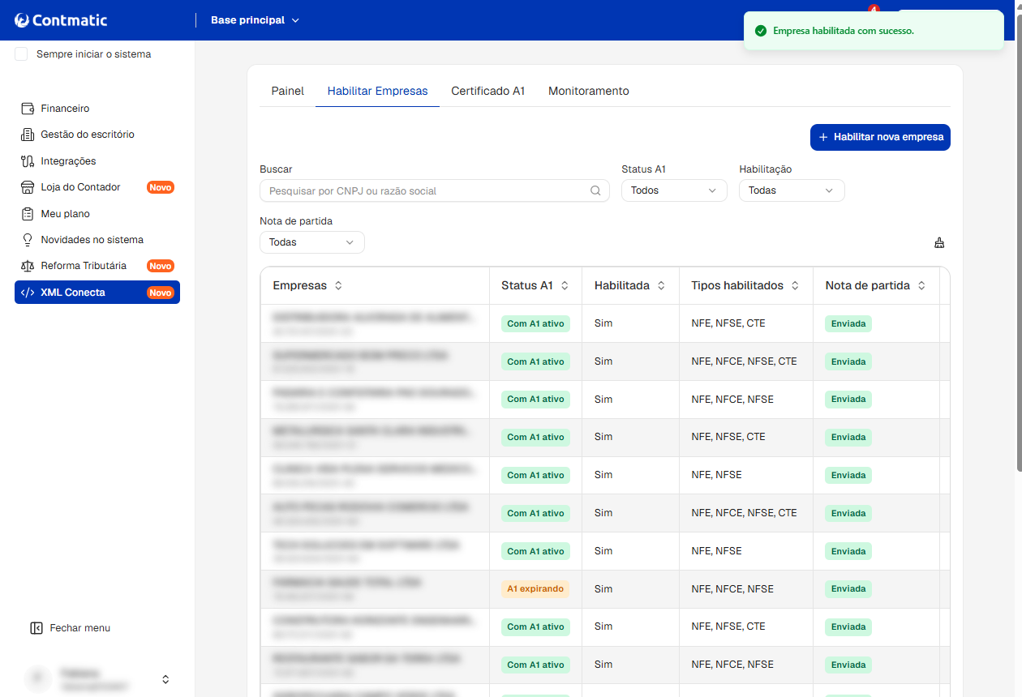This screenshot has height=697, width=1022.
Task: Select XML Conecta in the sidebar
Action: click(97, 293)
